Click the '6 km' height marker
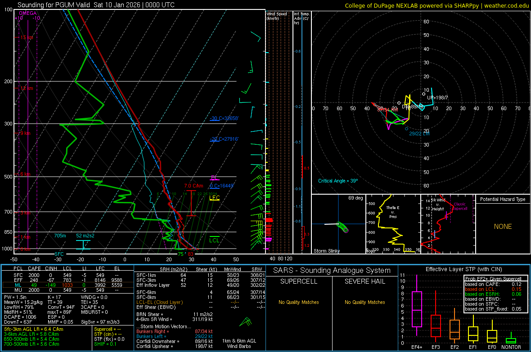The width and height of the screenshot is (531, 352). (25, 174)
